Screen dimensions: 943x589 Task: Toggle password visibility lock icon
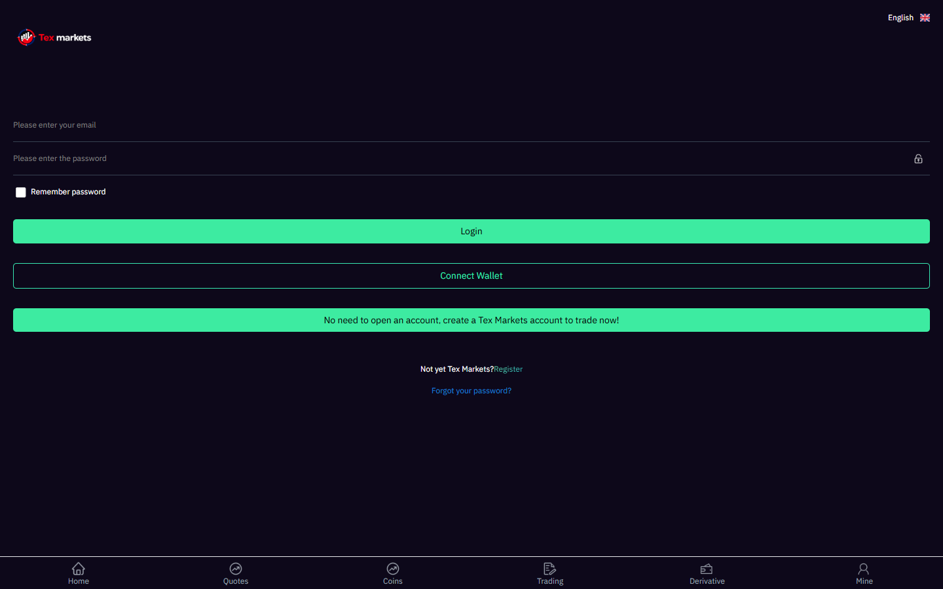pos(918,159)
